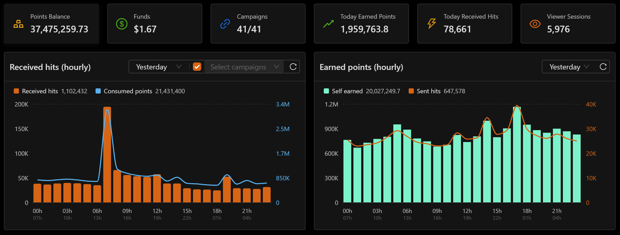Image resolution: width=620 pixels, height=235 pixels.
Task: Click the Funds value $1.67
Action: [145, 29]
